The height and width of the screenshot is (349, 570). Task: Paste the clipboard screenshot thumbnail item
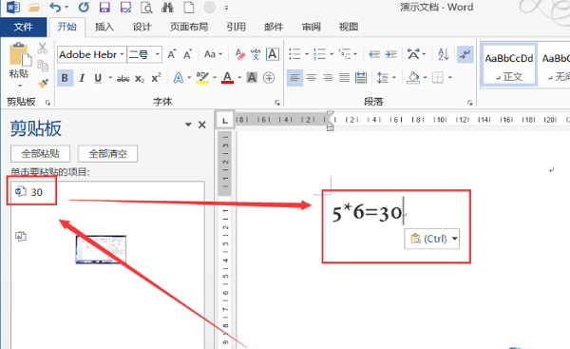pyautogui.click(x=101, y=249)
